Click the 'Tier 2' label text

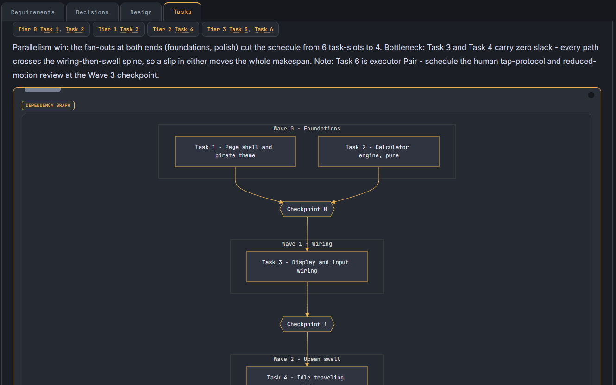coord(162,29)
